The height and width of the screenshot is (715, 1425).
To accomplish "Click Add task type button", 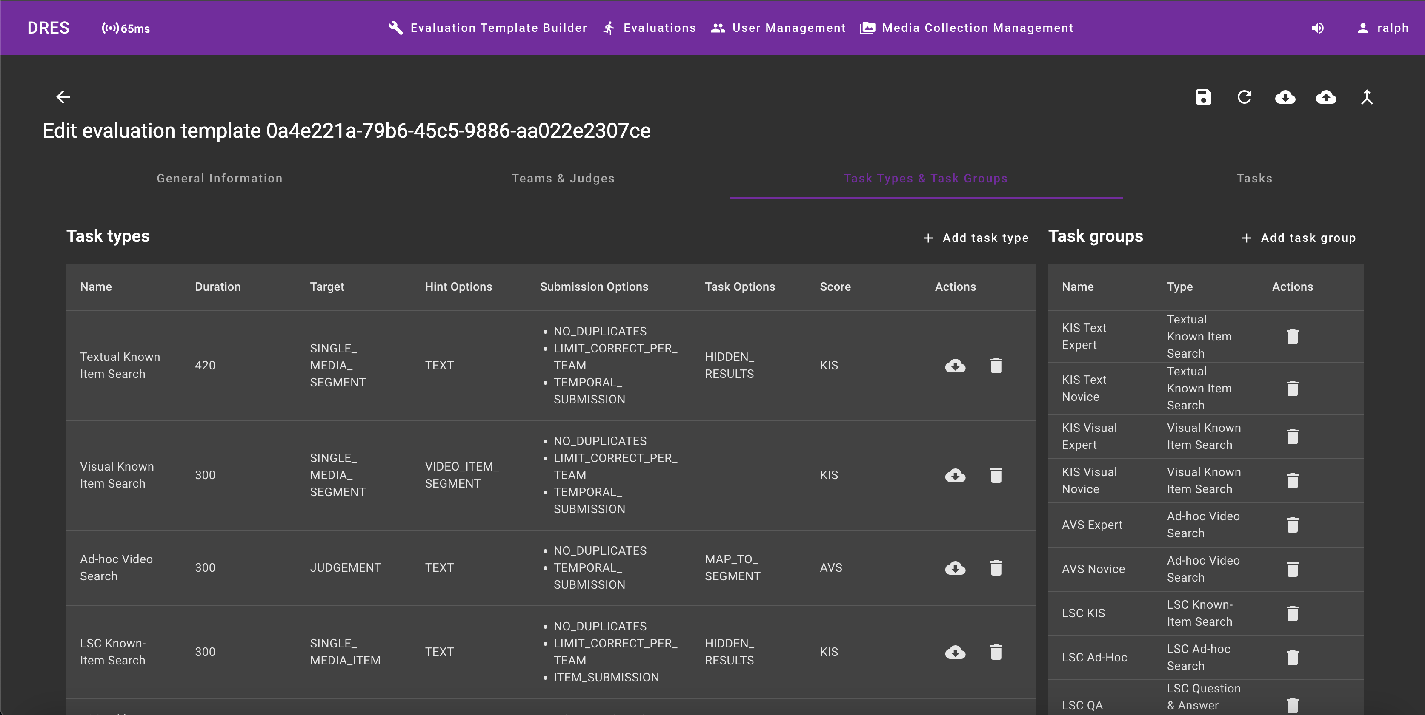I will tap(976, 238).
